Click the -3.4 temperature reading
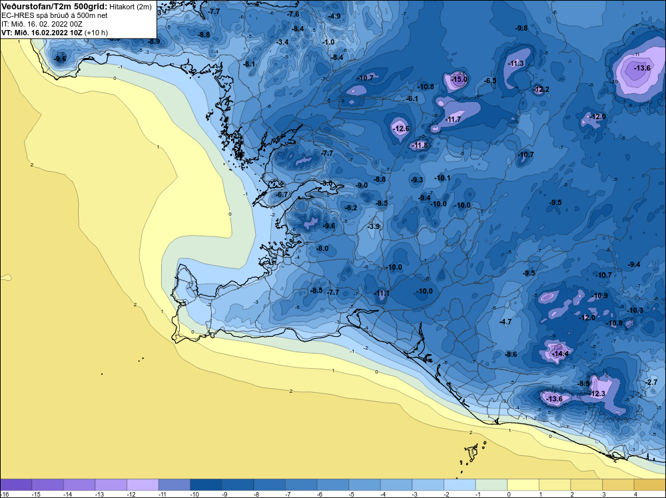 [x=282, y=43]
